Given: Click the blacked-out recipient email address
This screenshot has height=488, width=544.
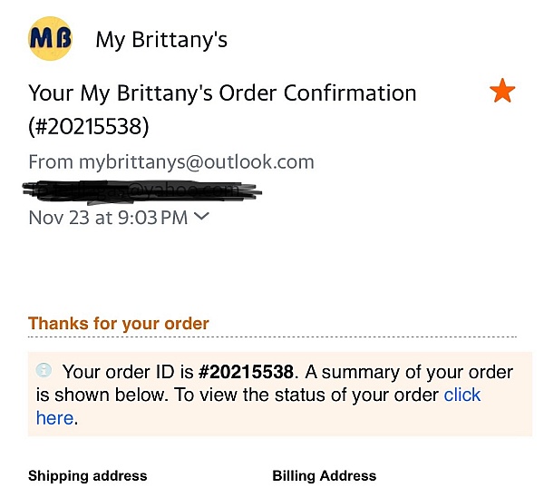Looking at the screenshot, I should click(142, 191).
